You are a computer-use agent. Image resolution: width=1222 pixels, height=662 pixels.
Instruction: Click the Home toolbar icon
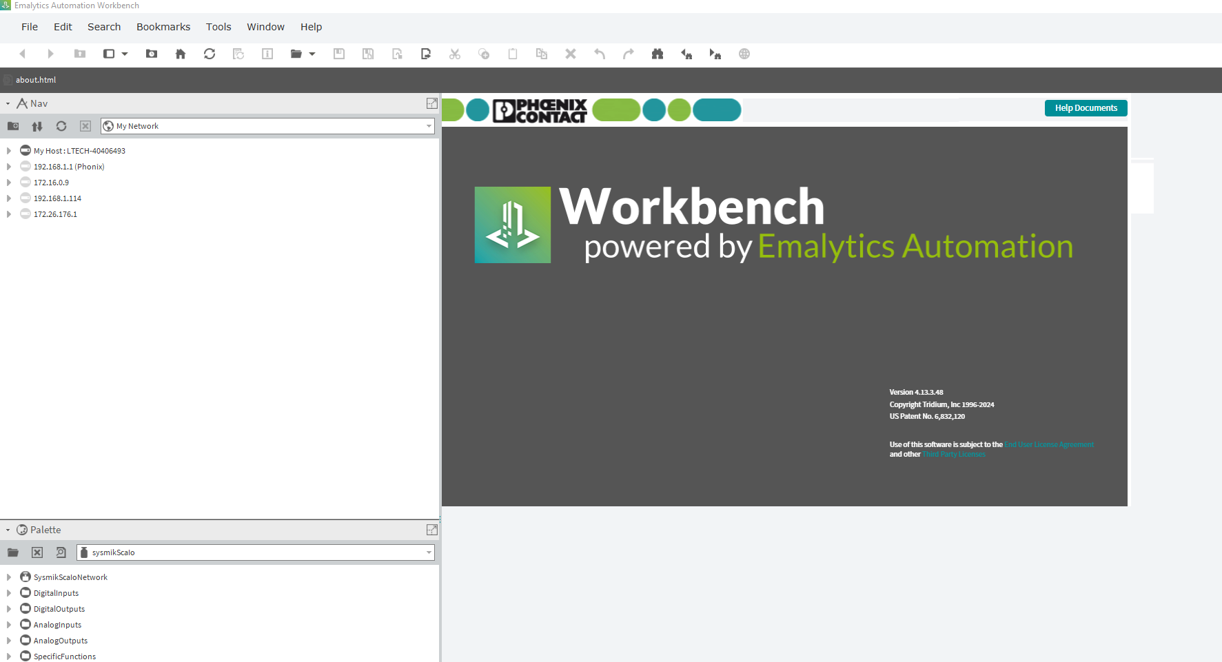coord(181,54)
